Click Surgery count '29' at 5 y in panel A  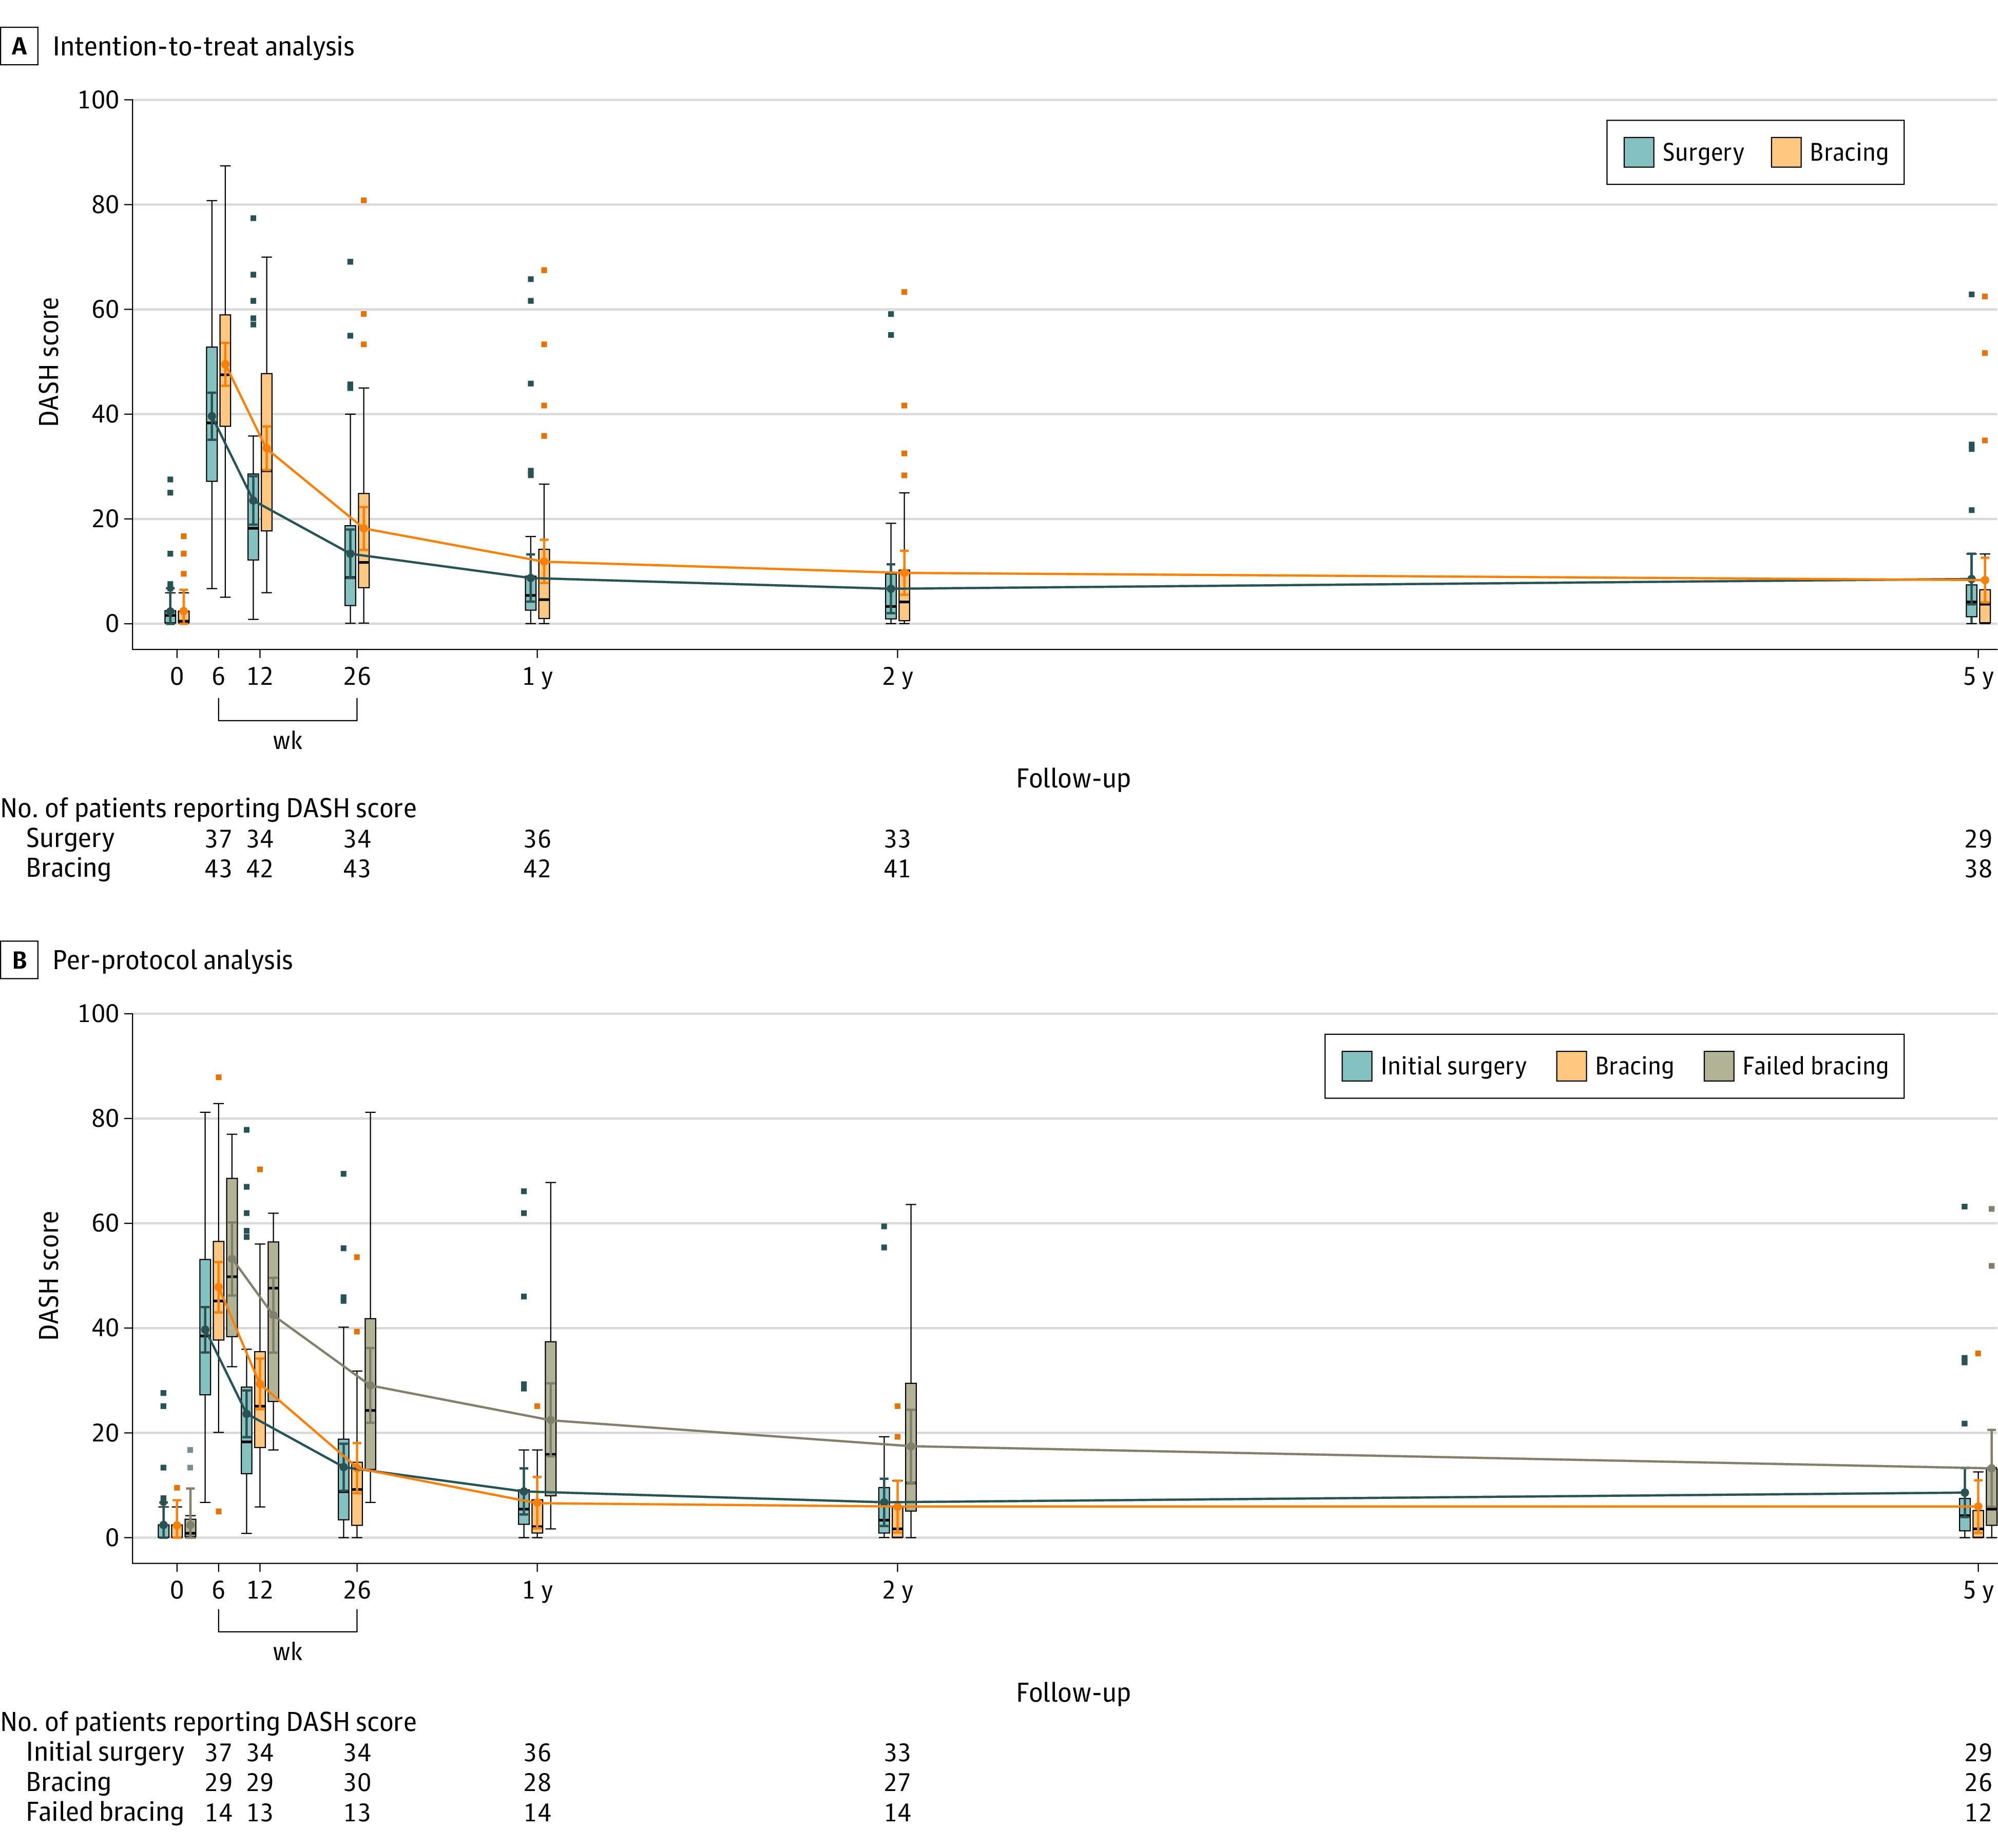[x=1978, y=839]
